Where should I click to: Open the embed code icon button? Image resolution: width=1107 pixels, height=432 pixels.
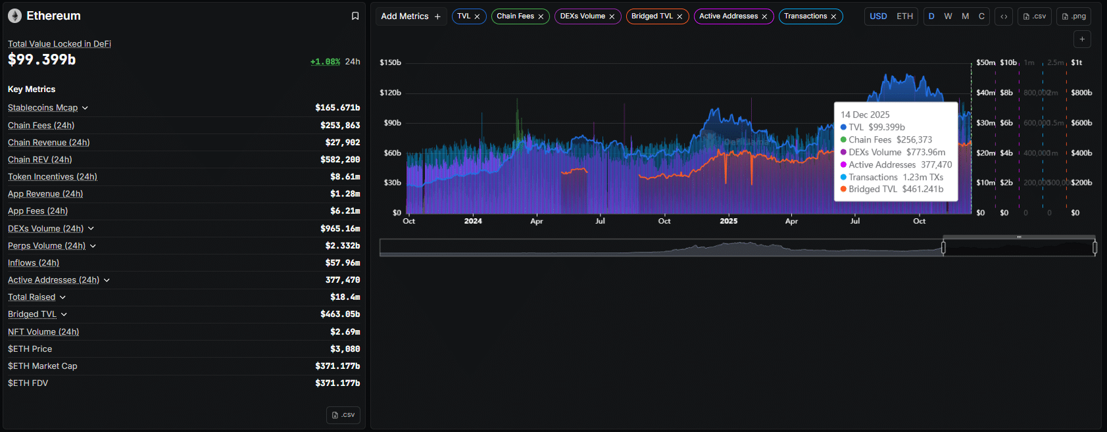click(1004, 16)
